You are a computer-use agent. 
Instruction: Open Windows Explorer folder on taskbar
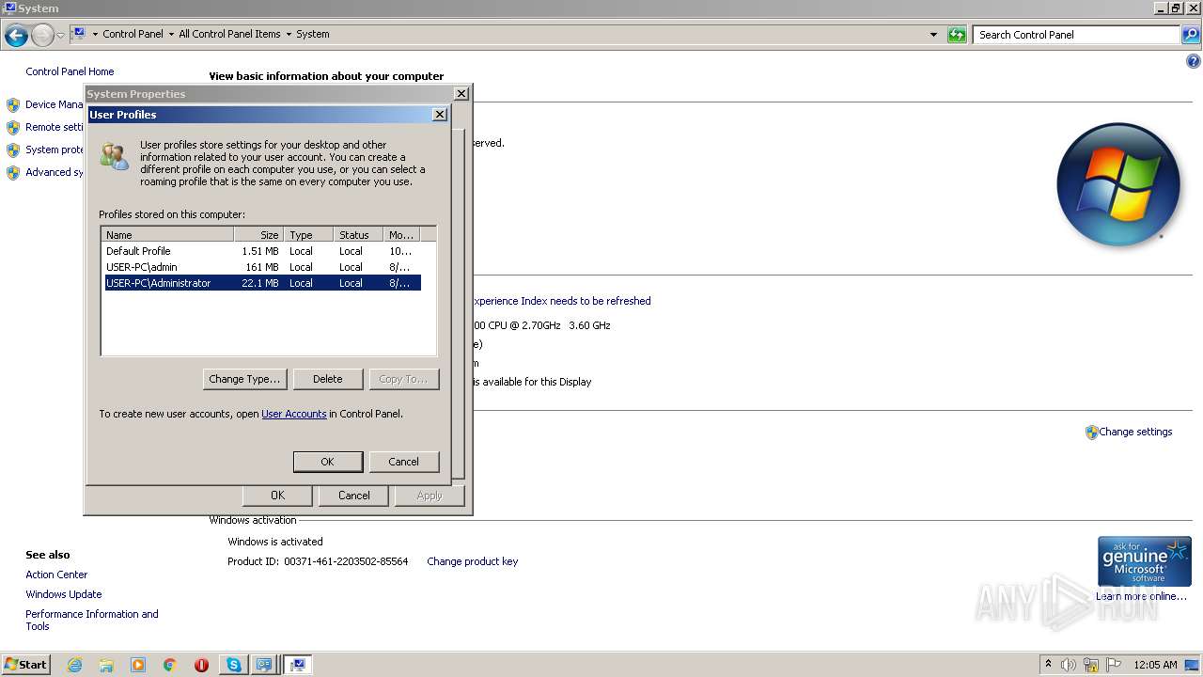(106, 665)
